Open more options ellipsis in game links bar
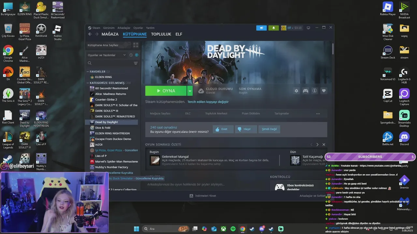 click(318, 113)
